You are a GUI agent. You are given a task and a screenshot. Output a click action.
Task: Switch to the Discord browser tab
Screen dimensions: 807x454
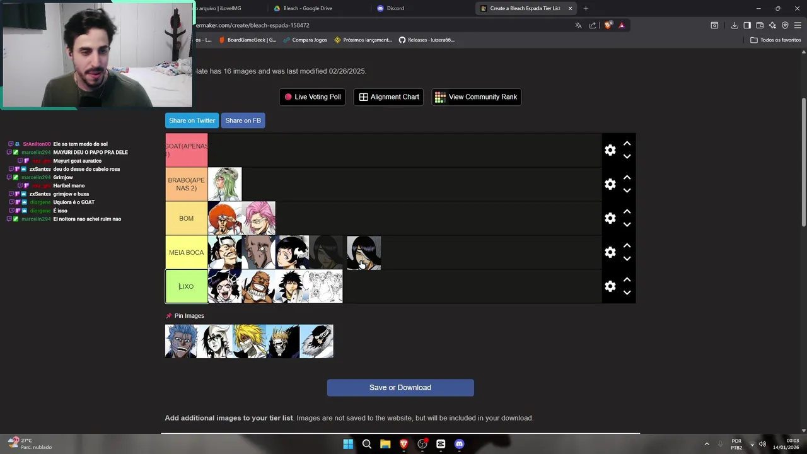395,8
